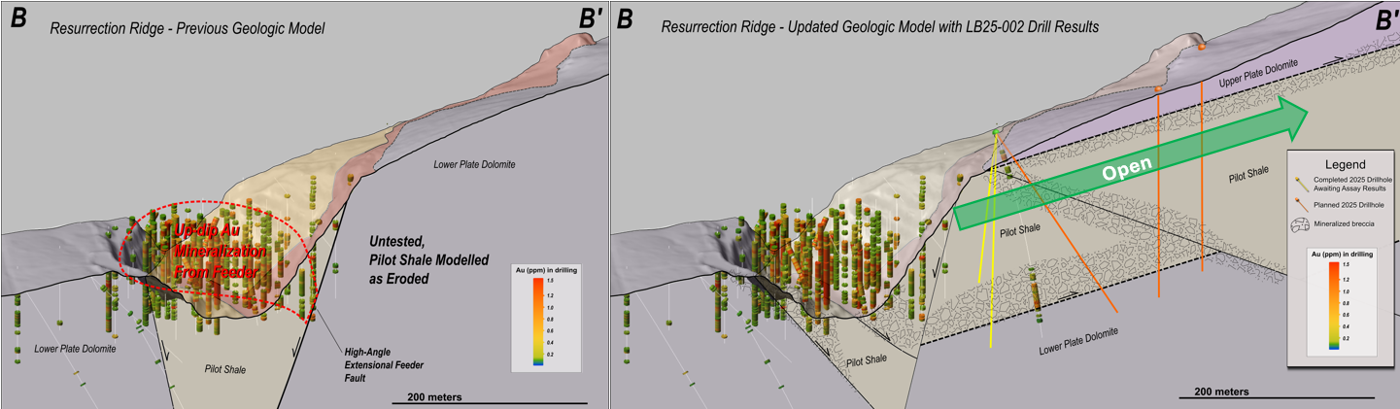Viewport: 1400px width, 409px height.
Task: Click the Mineralized breccia legend symbol
Action: click(1300, 224)
